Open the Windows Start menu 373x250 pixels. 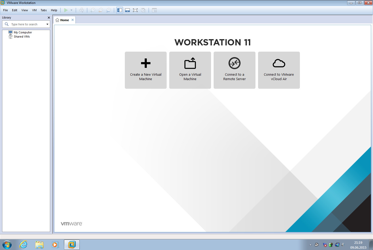point(7,245)
